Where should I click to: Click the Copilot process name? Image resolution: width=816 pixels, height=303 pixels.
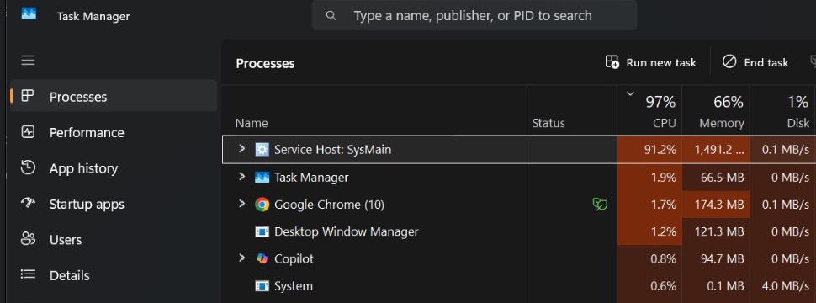294,258
